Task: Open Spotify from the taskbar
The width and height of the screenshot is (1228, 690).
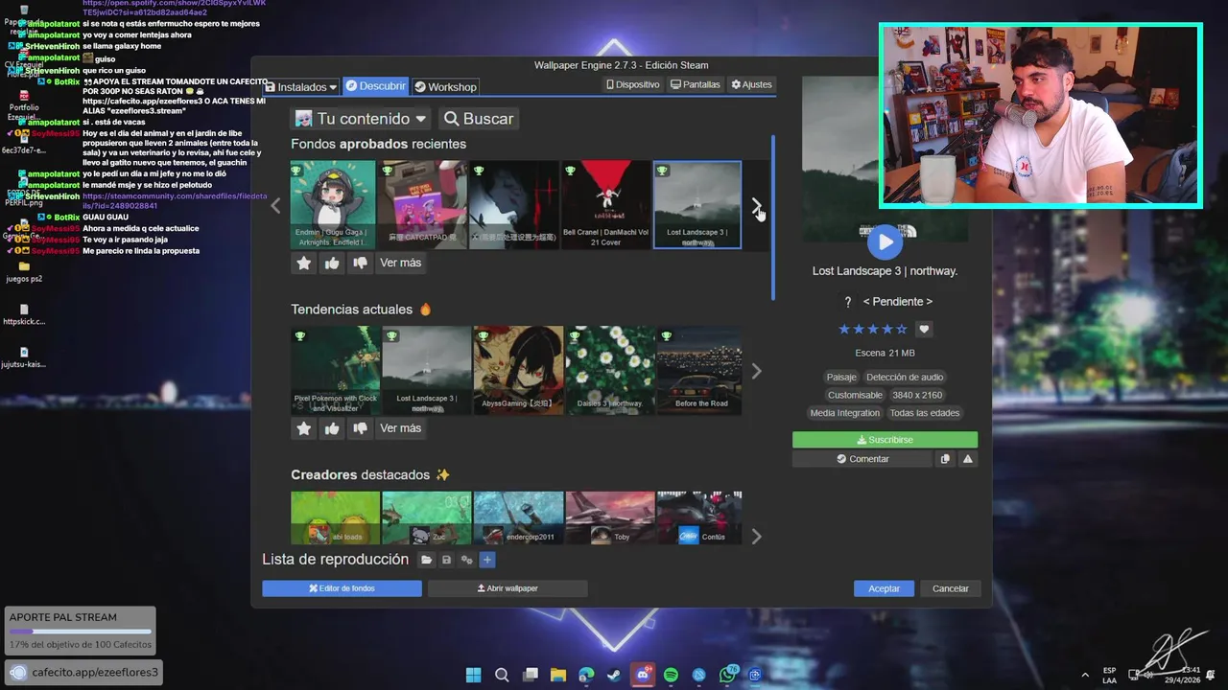Action: [671, 676]
